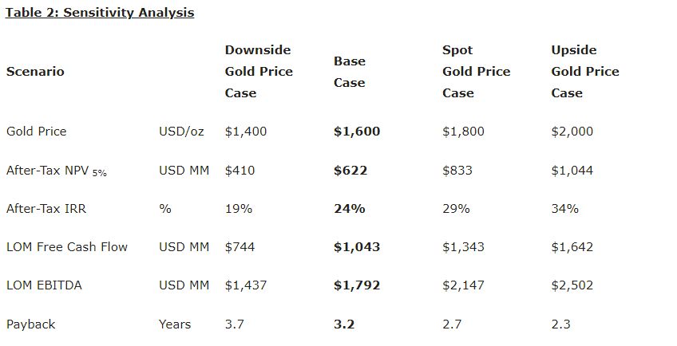This screenshot has width=677, height=346.
Task: Select the LOM Free Cash Flow label
Action: click(66, 247)
